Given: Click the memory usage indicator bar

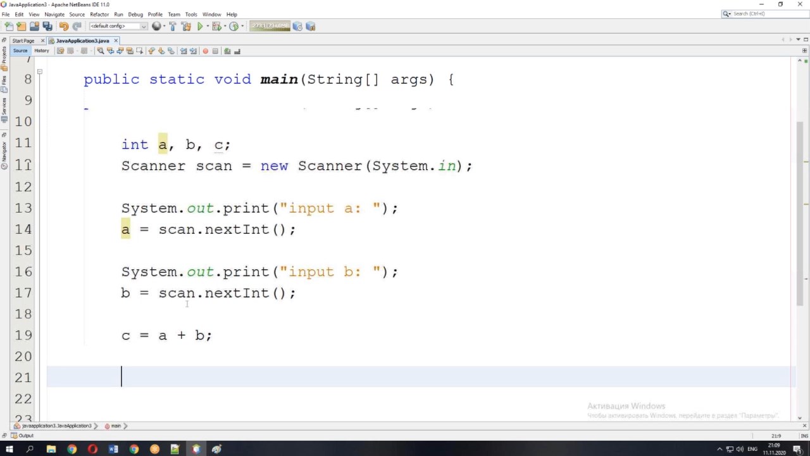Looking at the screenshot, I should 270,26.
